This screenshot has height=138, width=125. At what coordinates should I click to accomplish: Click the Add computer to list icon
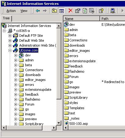[x=113, y=11]
